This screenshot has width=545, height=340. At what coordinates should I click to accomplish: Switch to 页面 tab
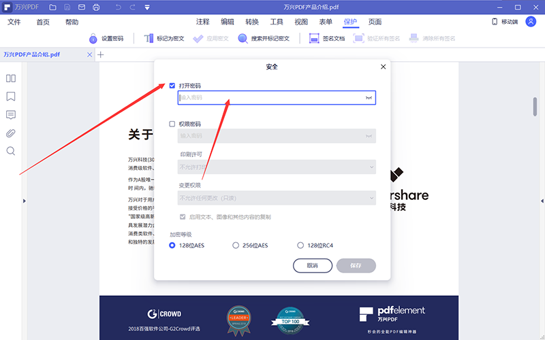point(375,22)
